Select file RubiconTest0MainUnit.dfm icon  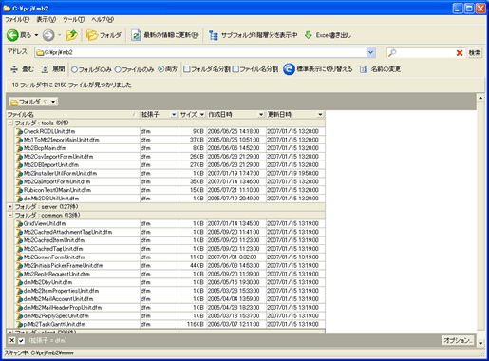(20, 190)
